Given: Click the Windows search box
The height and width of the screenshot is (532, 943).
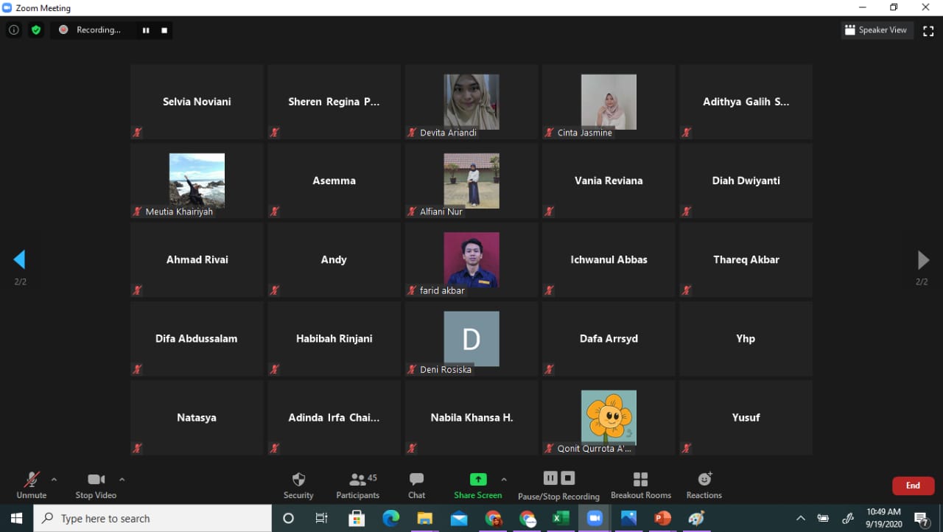Looking at the screenshot, I should [153, 519].
